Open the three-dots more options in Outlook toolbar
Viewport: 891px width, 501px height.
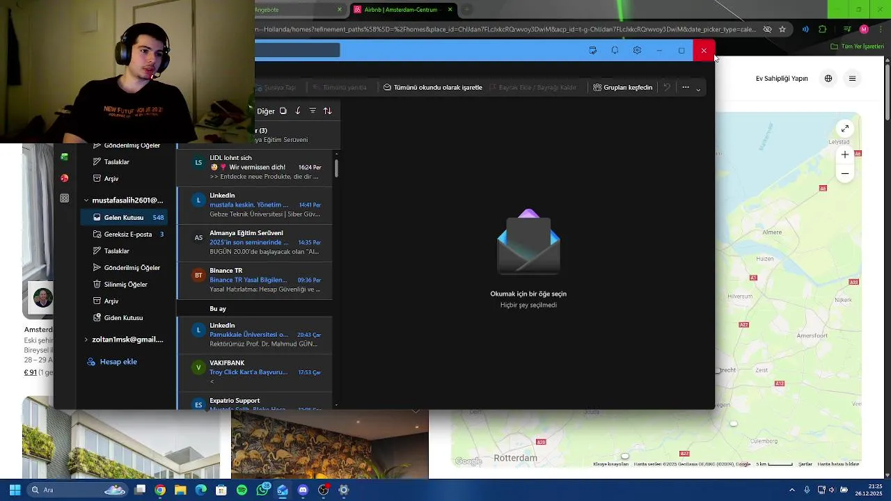[686, 87]
